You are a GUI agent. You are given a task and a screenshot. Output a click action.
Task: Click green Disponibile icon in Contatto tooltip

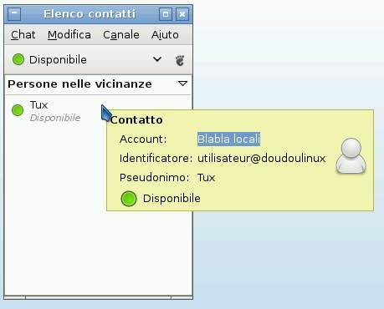pyautogui.click(x=129, y=199)
